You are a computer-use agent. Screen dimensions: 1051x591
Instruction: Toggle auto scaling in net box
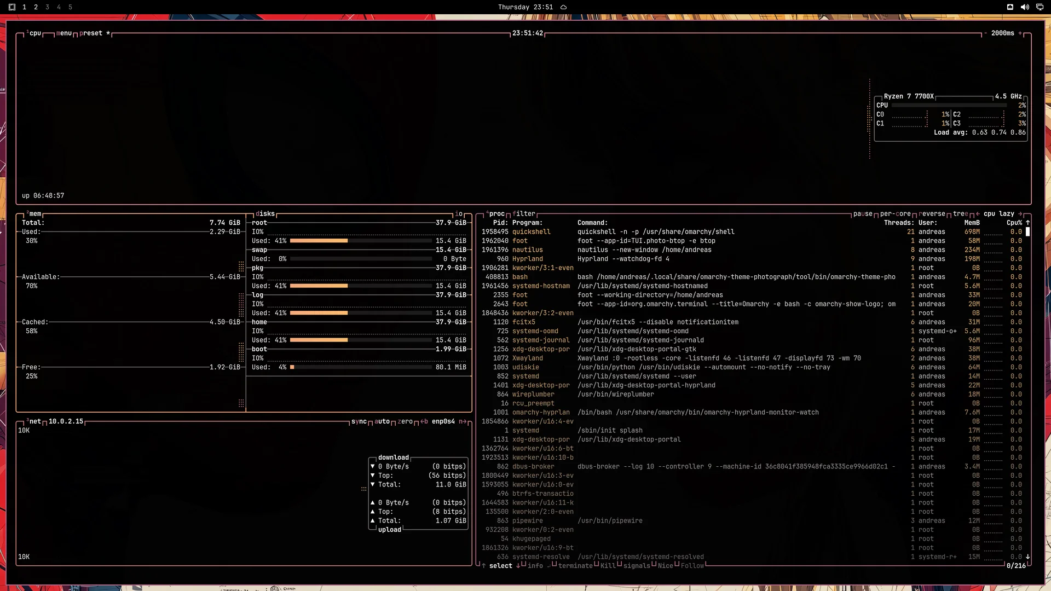[x=382, y=421]
